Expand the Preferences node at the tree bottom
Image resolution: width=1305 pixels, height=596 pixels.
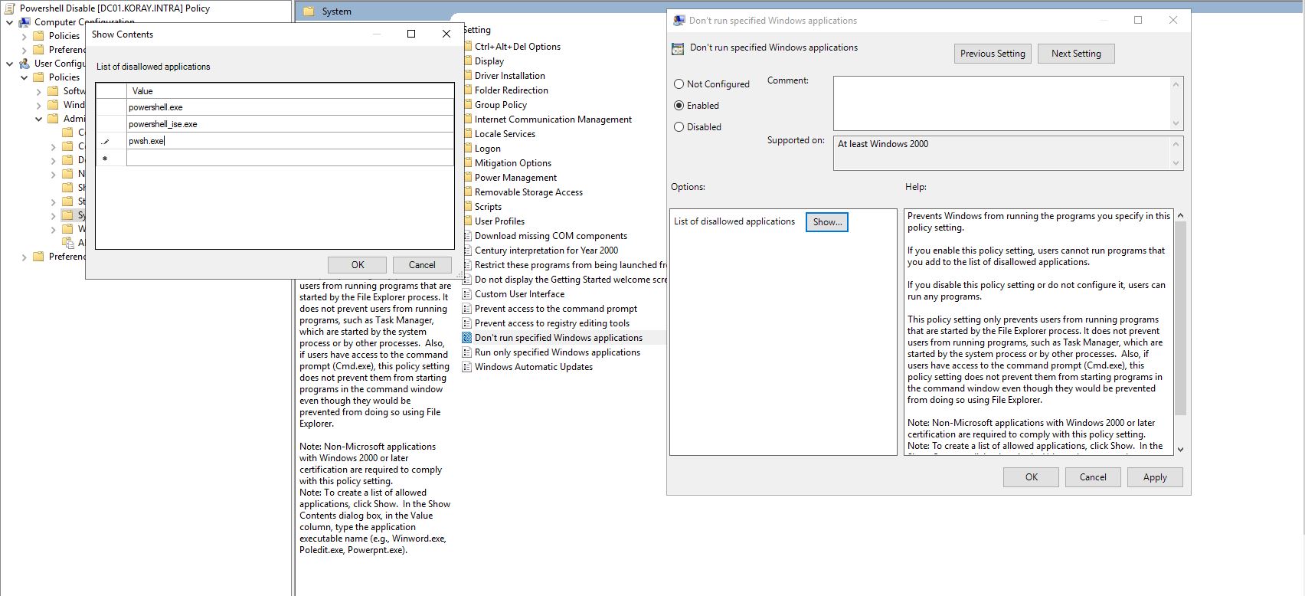pos(24,257)
